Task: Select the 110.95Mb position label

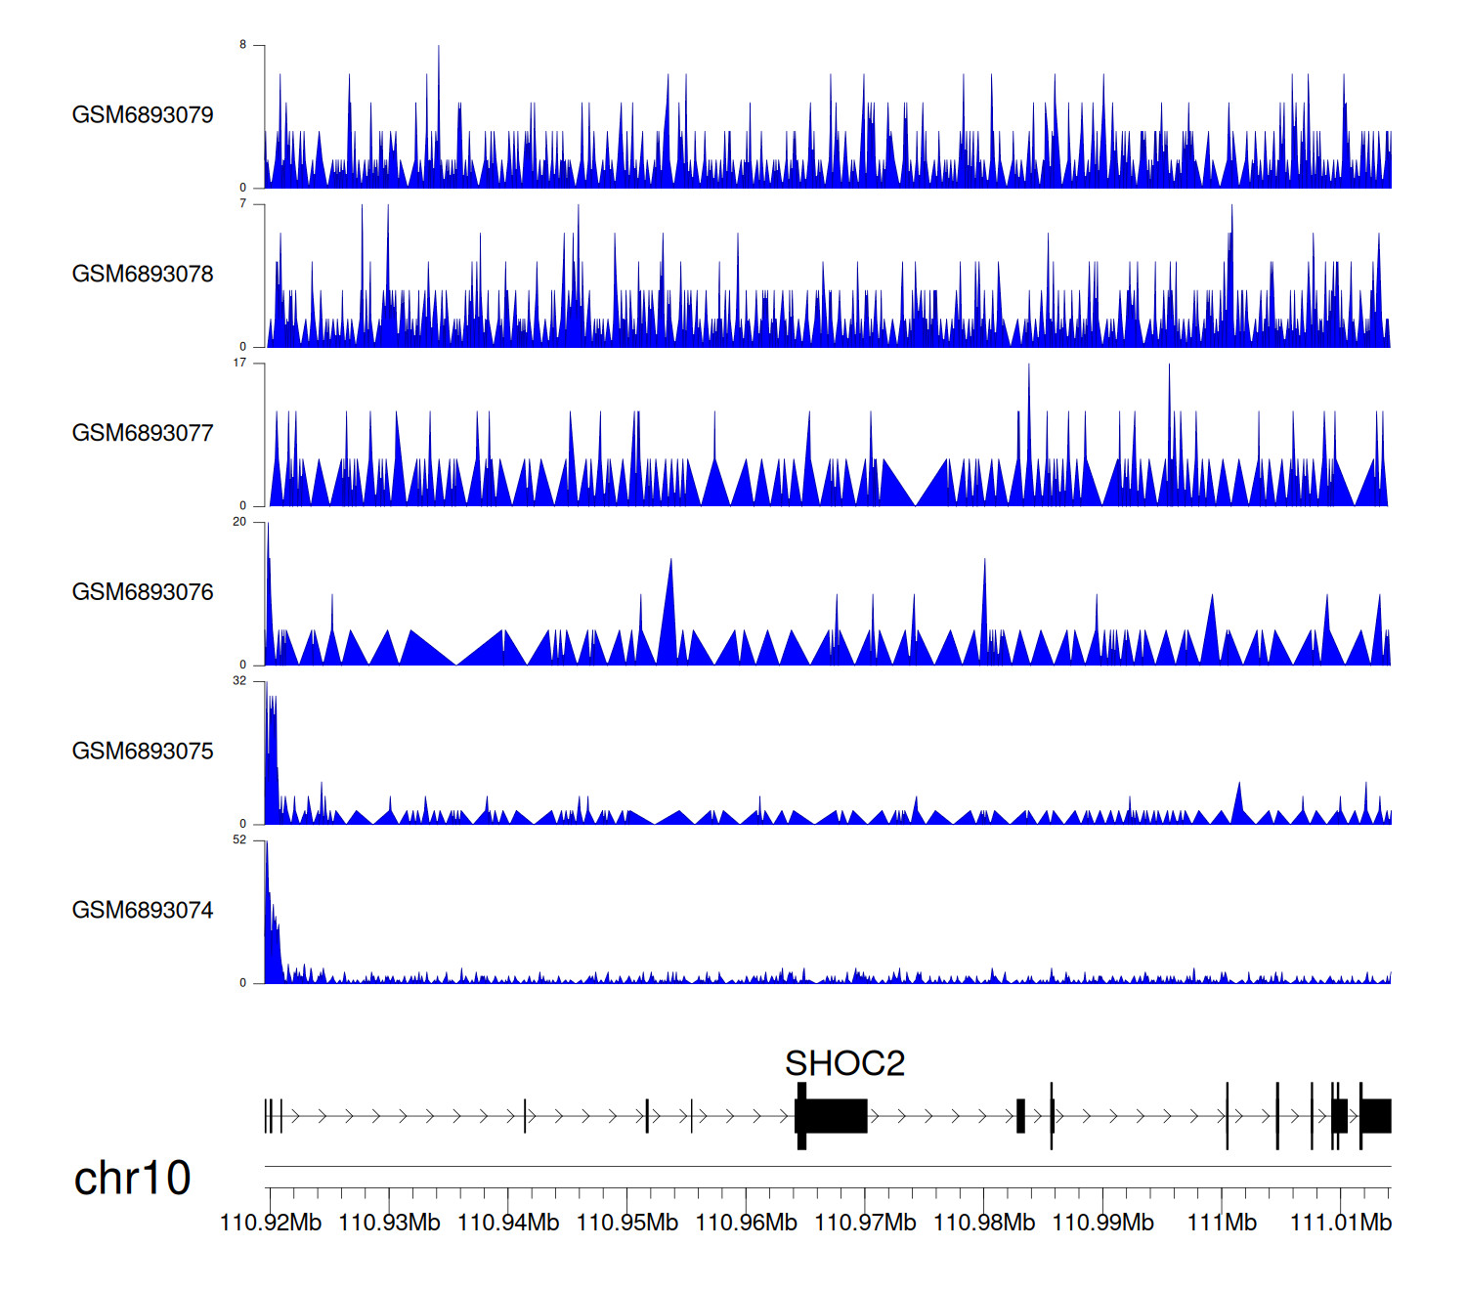Action: [x=627, y=1223]
